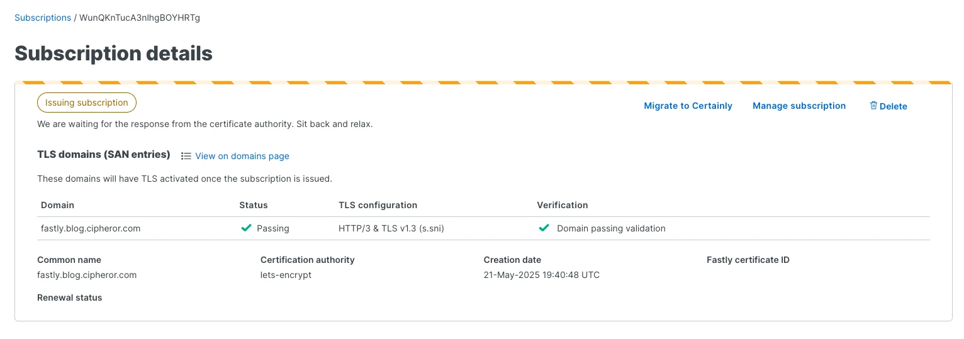This screenshot has height=339, width=964.
Task: Click the subscription ID in the breadcrumb
Action: coord(140,18)
